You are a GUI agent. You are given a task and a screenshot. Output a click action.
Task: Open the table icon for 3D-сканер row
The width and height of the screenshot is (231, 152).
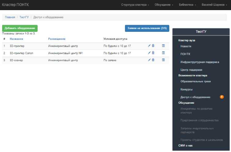[163, 60]
